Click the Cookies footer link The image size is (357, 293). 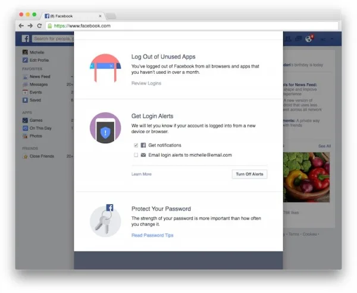click(x=309, y=234)
